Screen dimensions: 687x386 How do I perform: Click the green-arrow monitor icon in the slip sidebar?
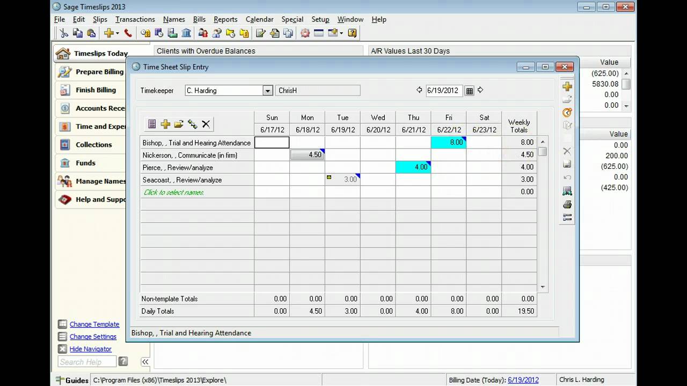[x=567, y=191]
